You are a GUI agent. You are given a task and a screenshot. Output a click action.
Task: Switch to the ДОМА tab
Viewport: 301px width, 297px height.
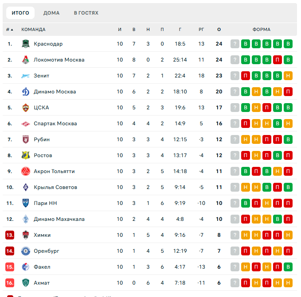(51, 13)
